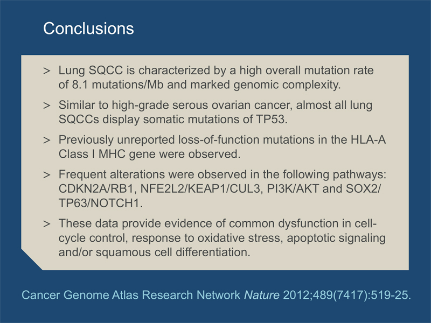431x323 pixels.
Task: Click the cut corner of the beige panel
Action: pyautogui.click(x=30, y=261)
